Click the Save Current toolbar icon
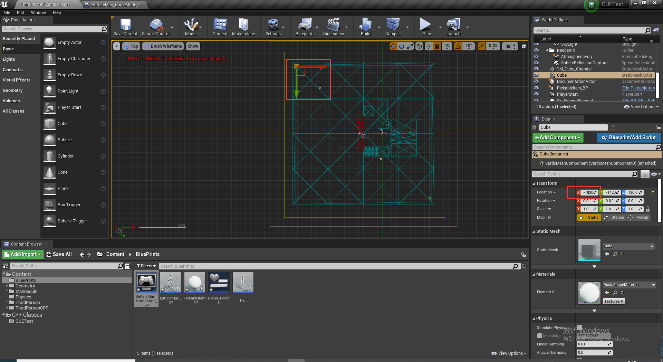This screenshot has height=362, width=663. (x=125, y=27)
